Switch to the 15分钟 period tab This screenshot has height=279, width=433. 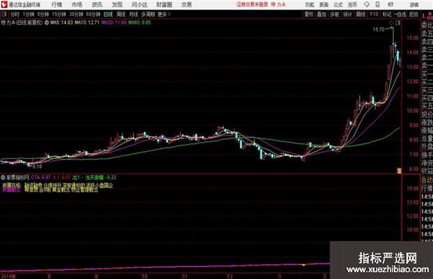coord(59,14)
